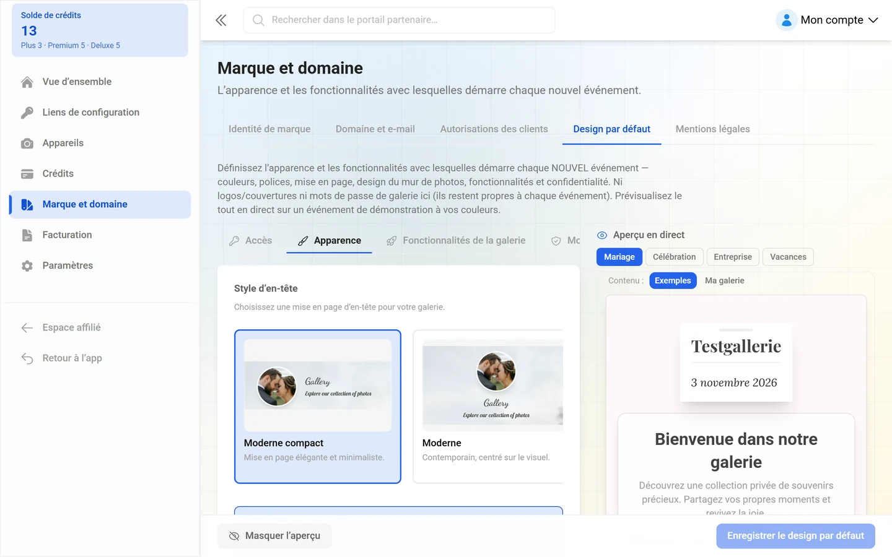The width and height of the screenshot is (892, 557).
Task: Switch to the Design par défaut tab
Action: [612, 129]
